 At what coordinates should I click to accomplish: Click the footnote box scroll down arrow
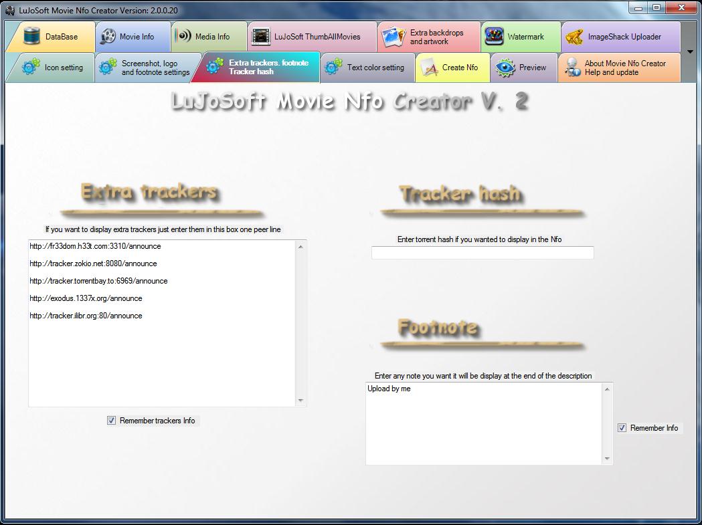[607, 458]
